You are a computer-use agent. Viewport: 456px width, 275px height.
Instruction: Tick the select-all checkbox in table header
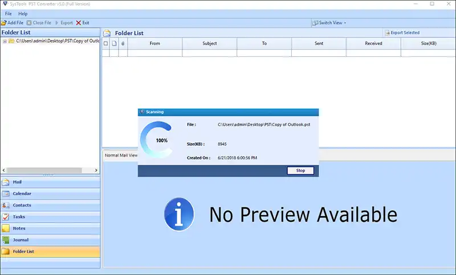(x=105, y=44)
